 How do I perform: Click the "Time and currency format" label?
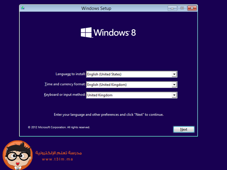click(x=65, y=84)
